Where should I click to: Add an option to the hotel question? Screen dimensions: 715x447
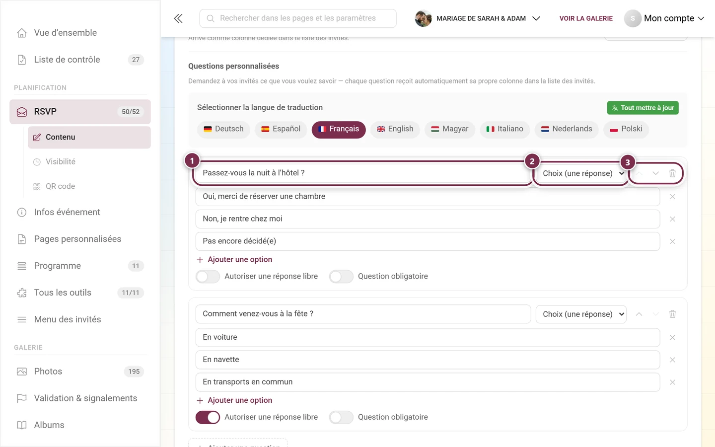[234, 260]
